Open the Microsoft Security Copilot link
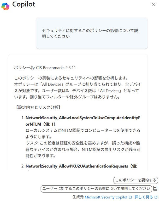 [x=106, y=197]
